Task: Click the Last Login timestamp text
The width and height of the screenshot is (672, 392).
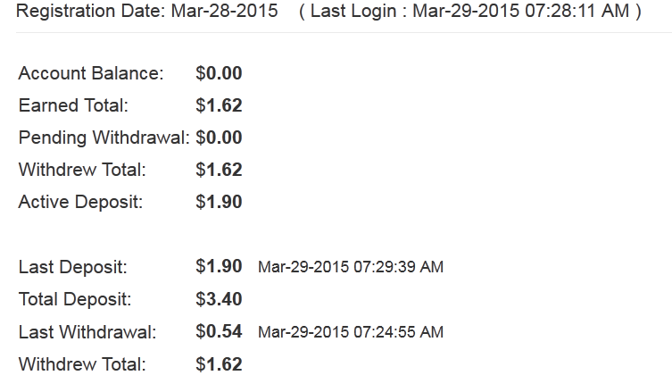Action: 470,13
